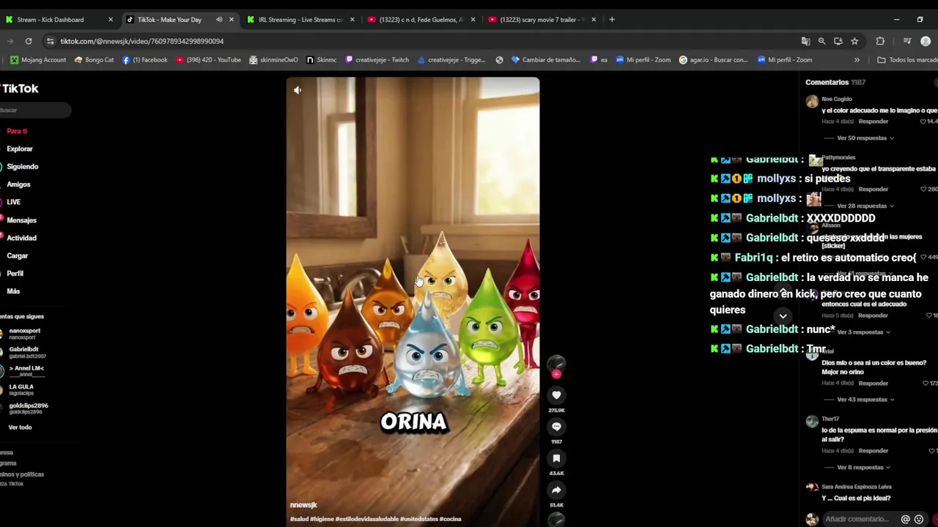
Task: Click the Añadir comentario input field
Action: click(857, 520)
